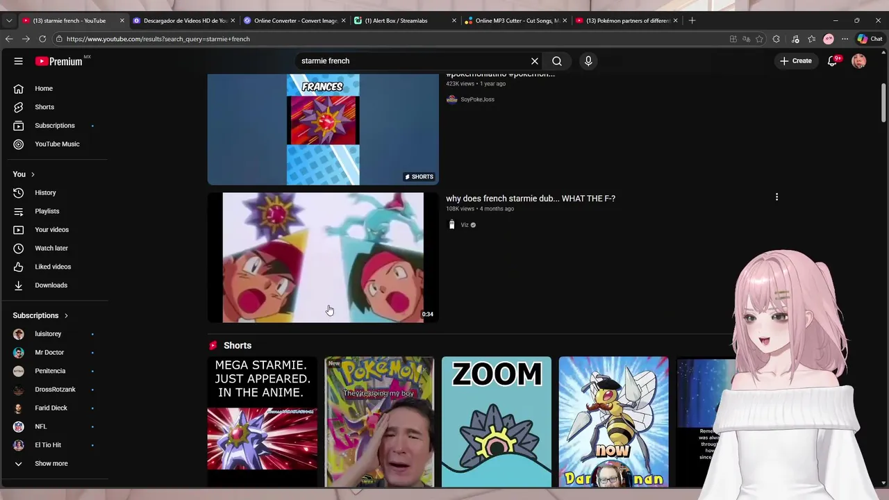889x500 pixels.
Task: View site information lock icon
Action: 59,39
